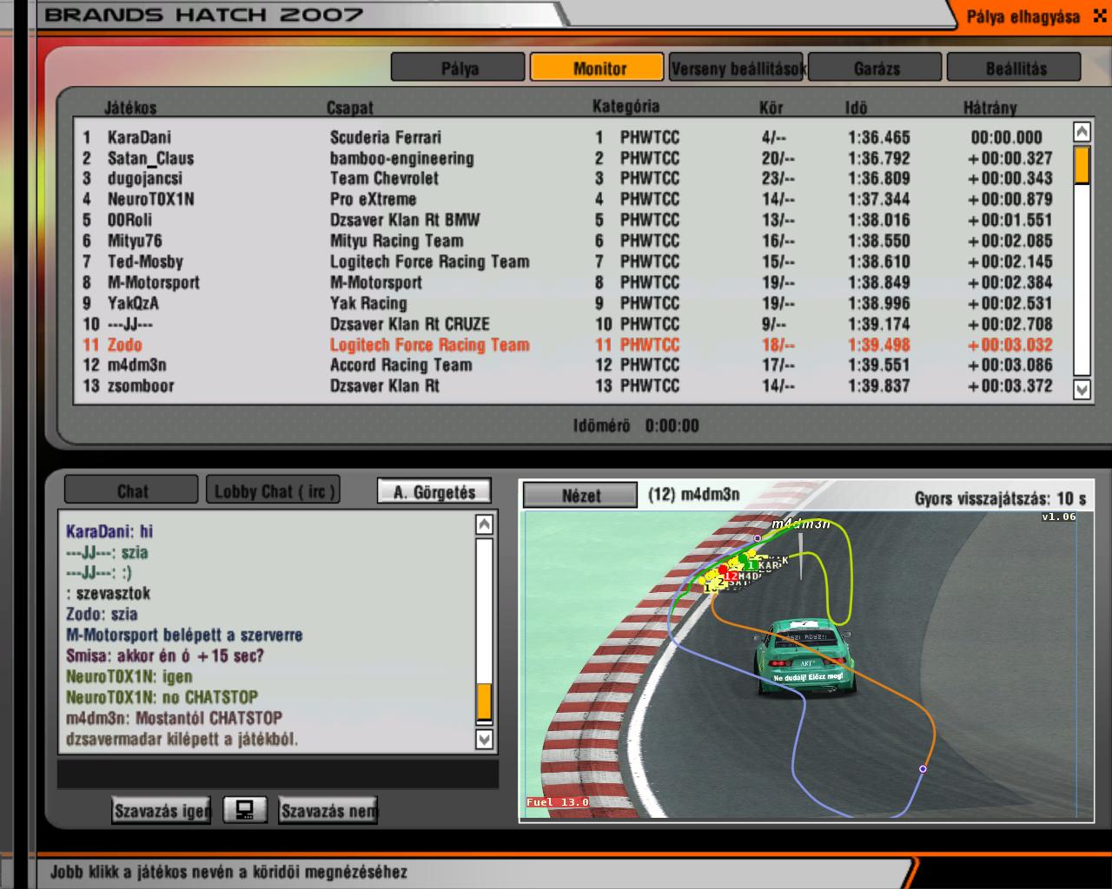Click the Fuel 13.0 indicator

[557, 802]
